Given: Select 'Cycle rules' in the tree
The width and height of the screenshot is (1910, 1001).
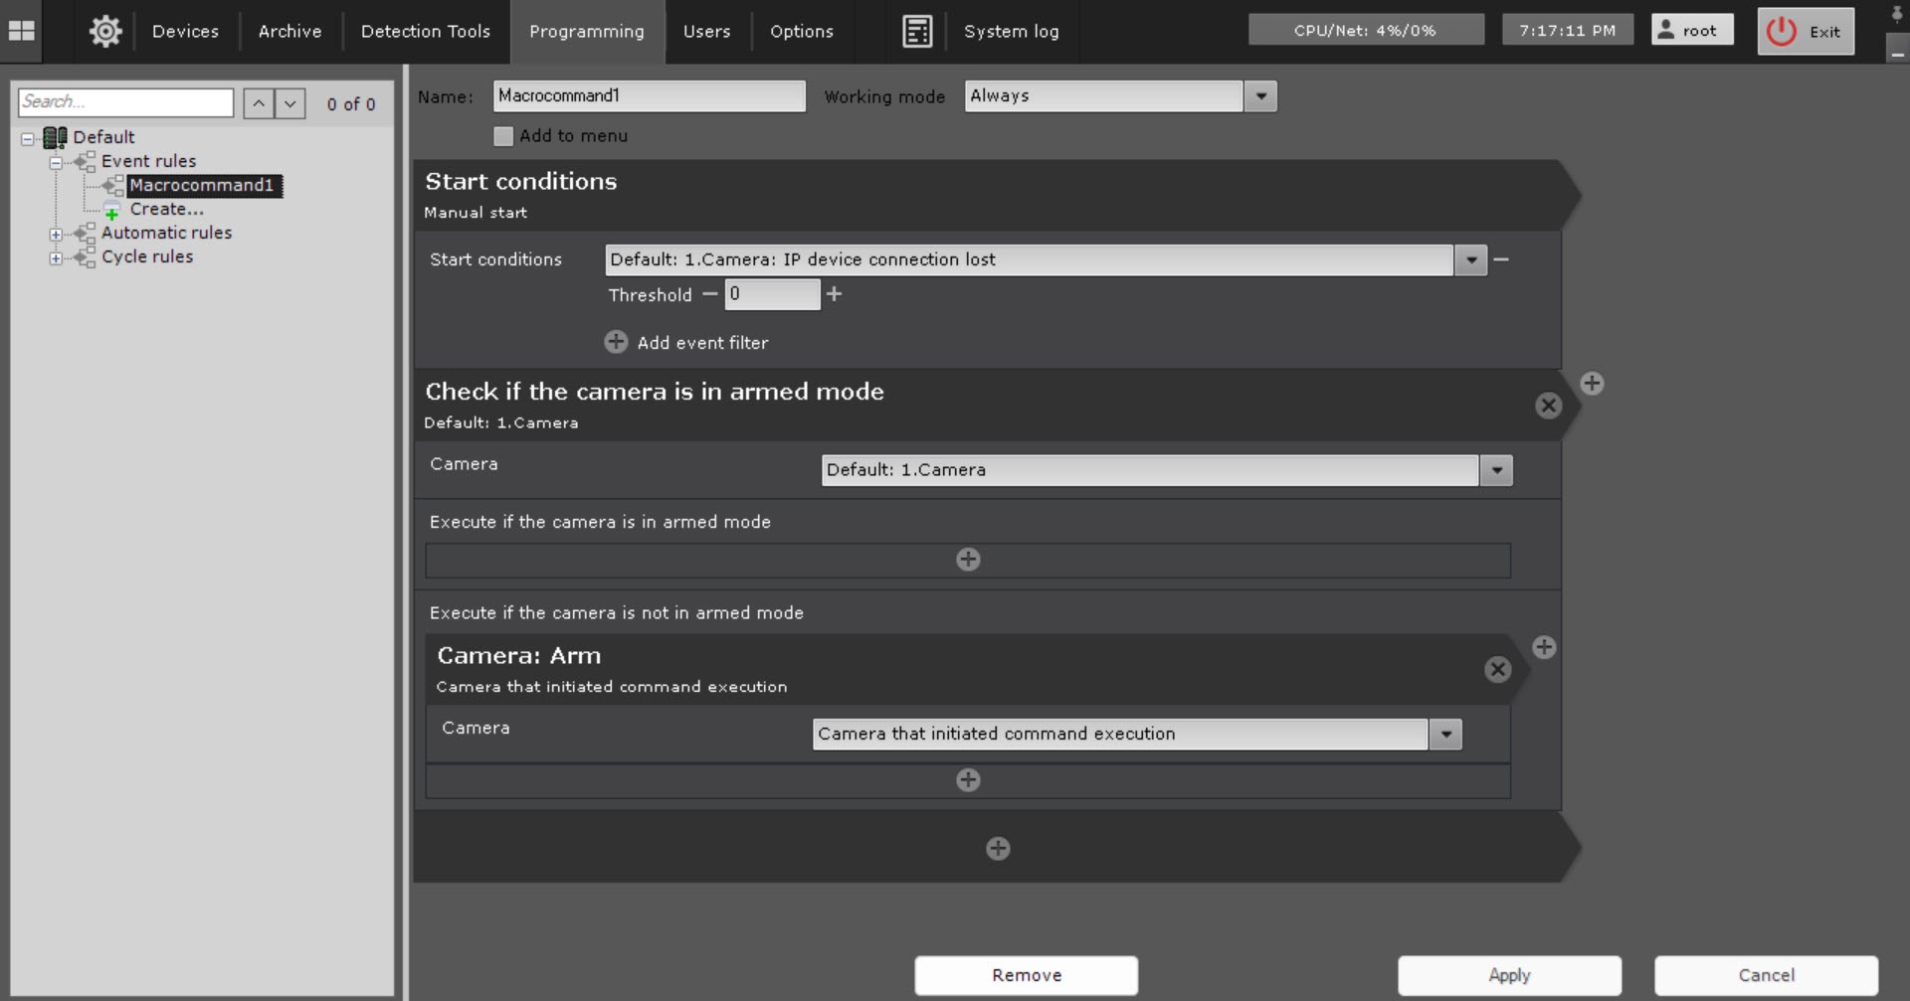Looking at the screenshot, I should click(x=147, y=256).
